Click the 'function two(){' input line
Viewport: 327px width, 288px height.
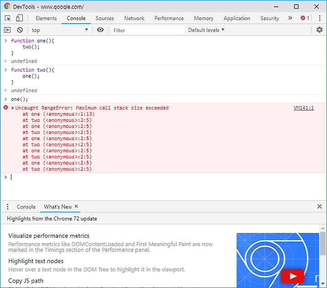click(33, 70)
